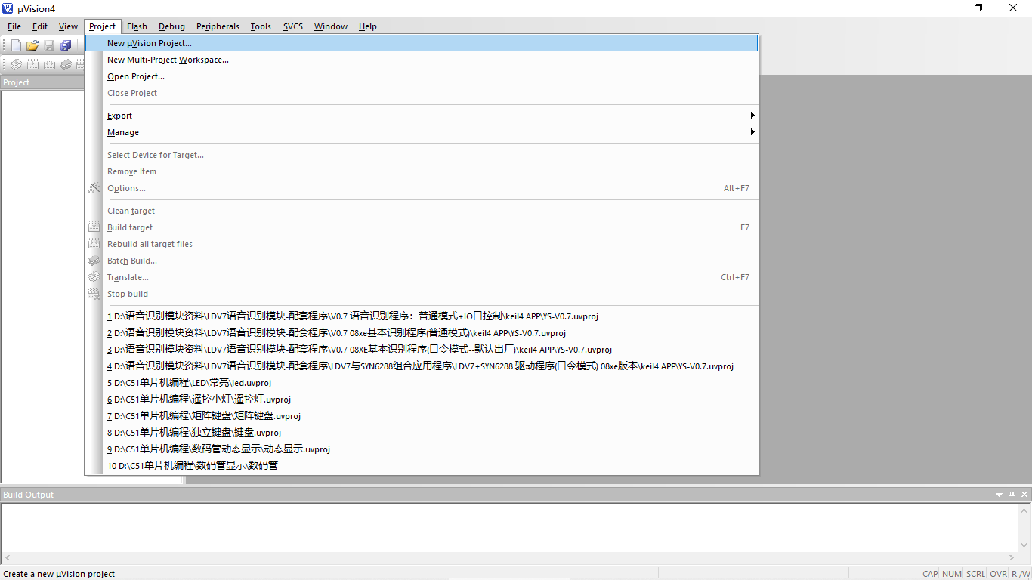Open recent project 8 键盘.uvproj
This screenshot has width=1032, height=580.
pos(422,433)
